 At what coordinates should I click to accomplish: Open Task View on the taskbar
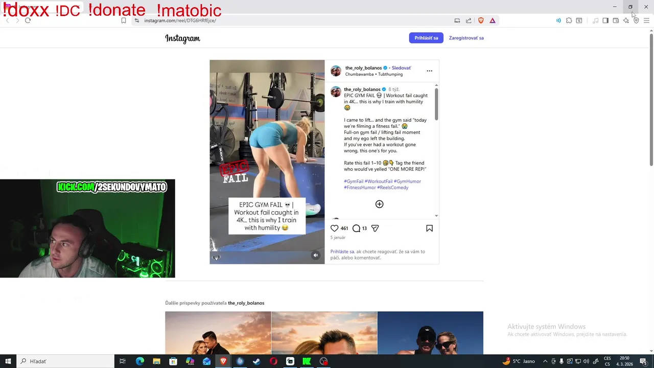coord(123,361)
